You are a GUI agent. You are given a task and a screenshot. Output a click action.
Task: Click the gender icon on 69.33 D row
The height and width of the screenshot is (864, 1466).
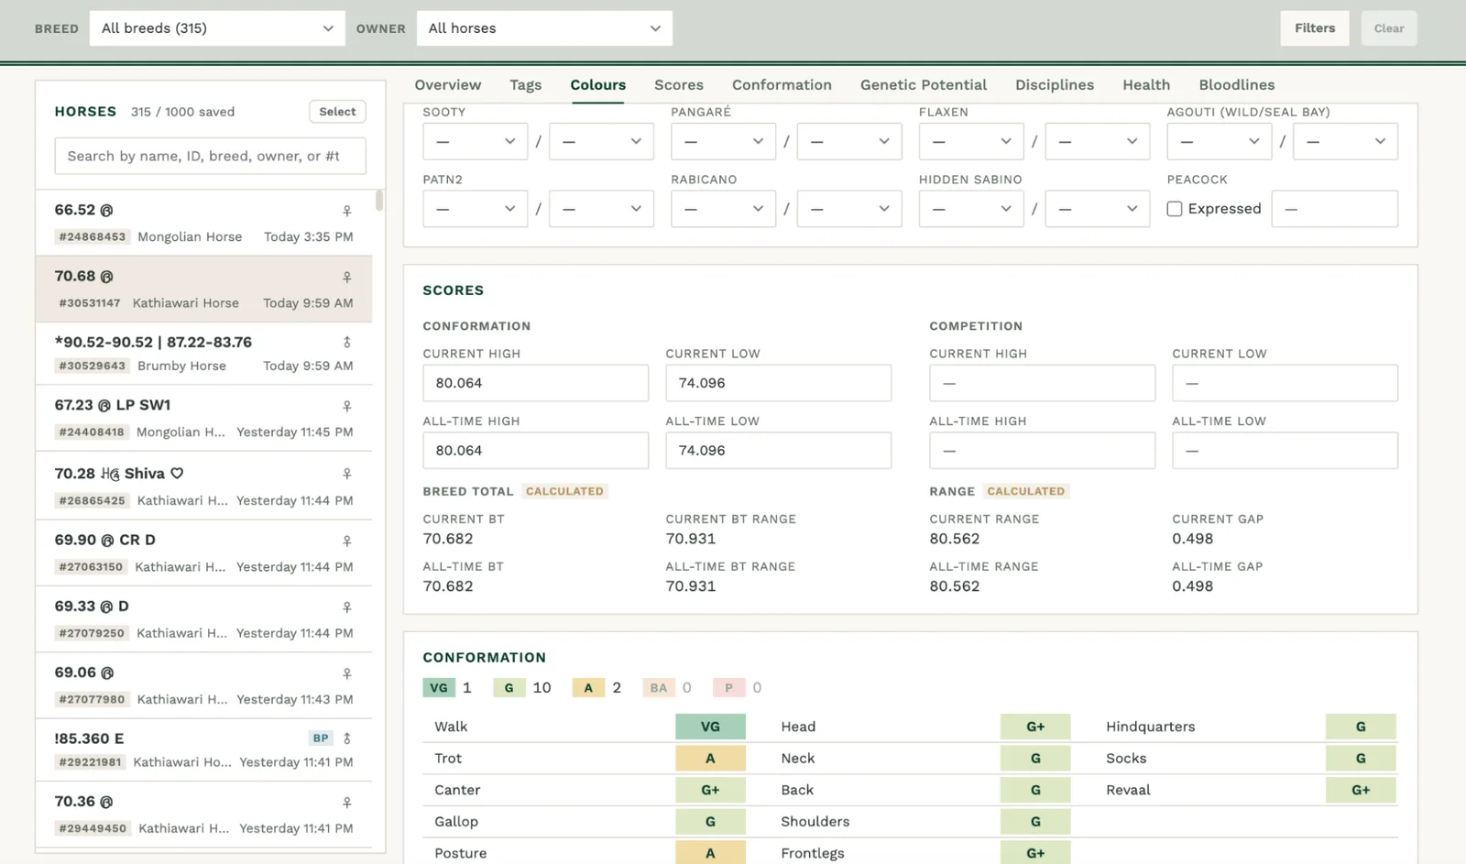coord(347,607)
